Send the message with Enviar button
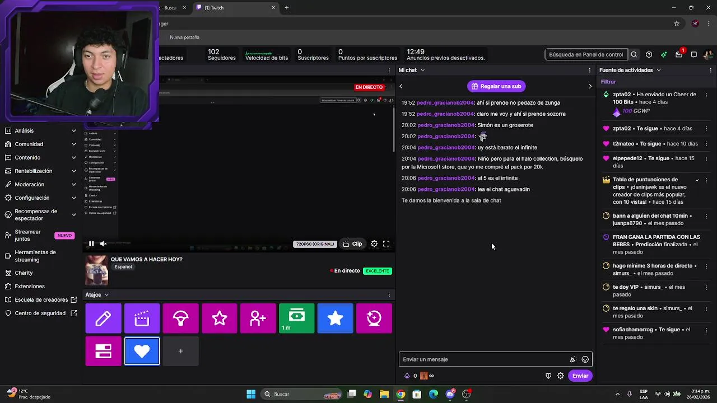The image size is (717, 403). [x=580, y=376]
